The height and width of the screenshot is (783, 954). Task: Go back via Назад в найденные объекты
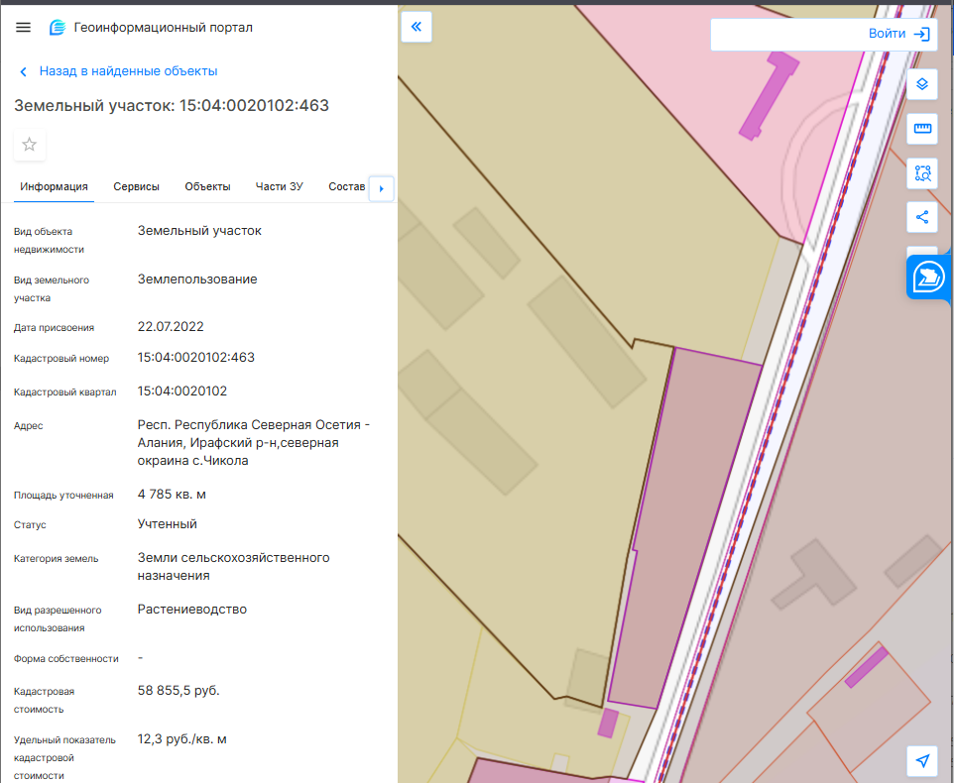pos(128,71)
